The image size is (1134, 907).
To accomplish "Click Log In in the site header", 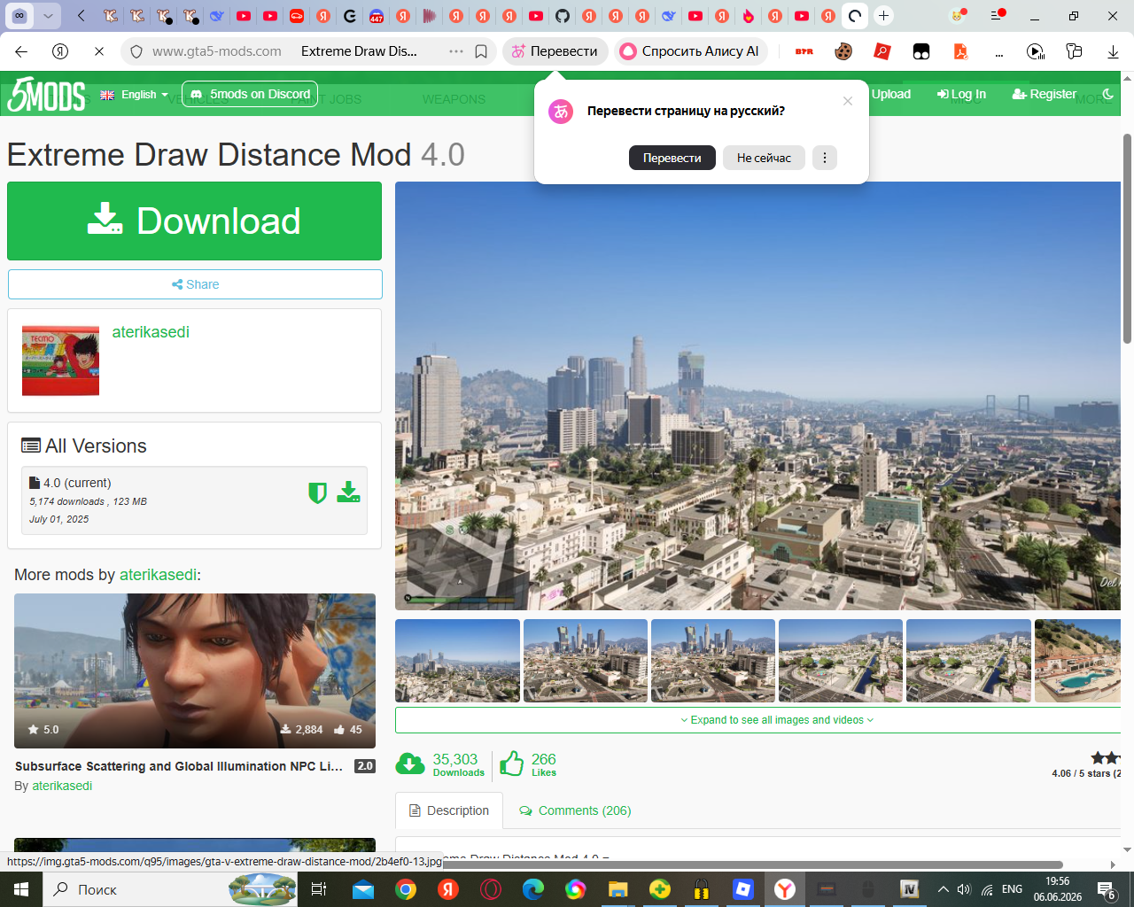I will [x=961, y=94].
